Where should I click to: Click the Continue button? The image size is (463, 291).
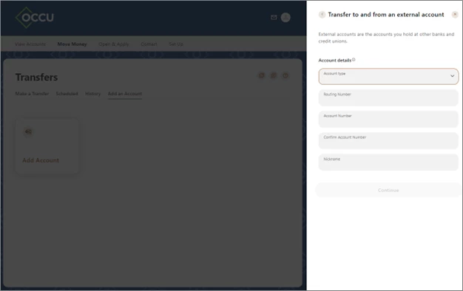point(388,190)
